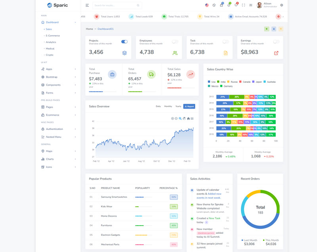Open the E-Commerce dashboard menu item

click(x=53, y=36)
